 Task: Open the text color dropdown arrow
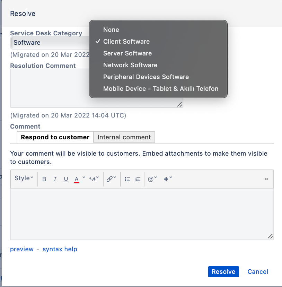(x=84, y=177)
